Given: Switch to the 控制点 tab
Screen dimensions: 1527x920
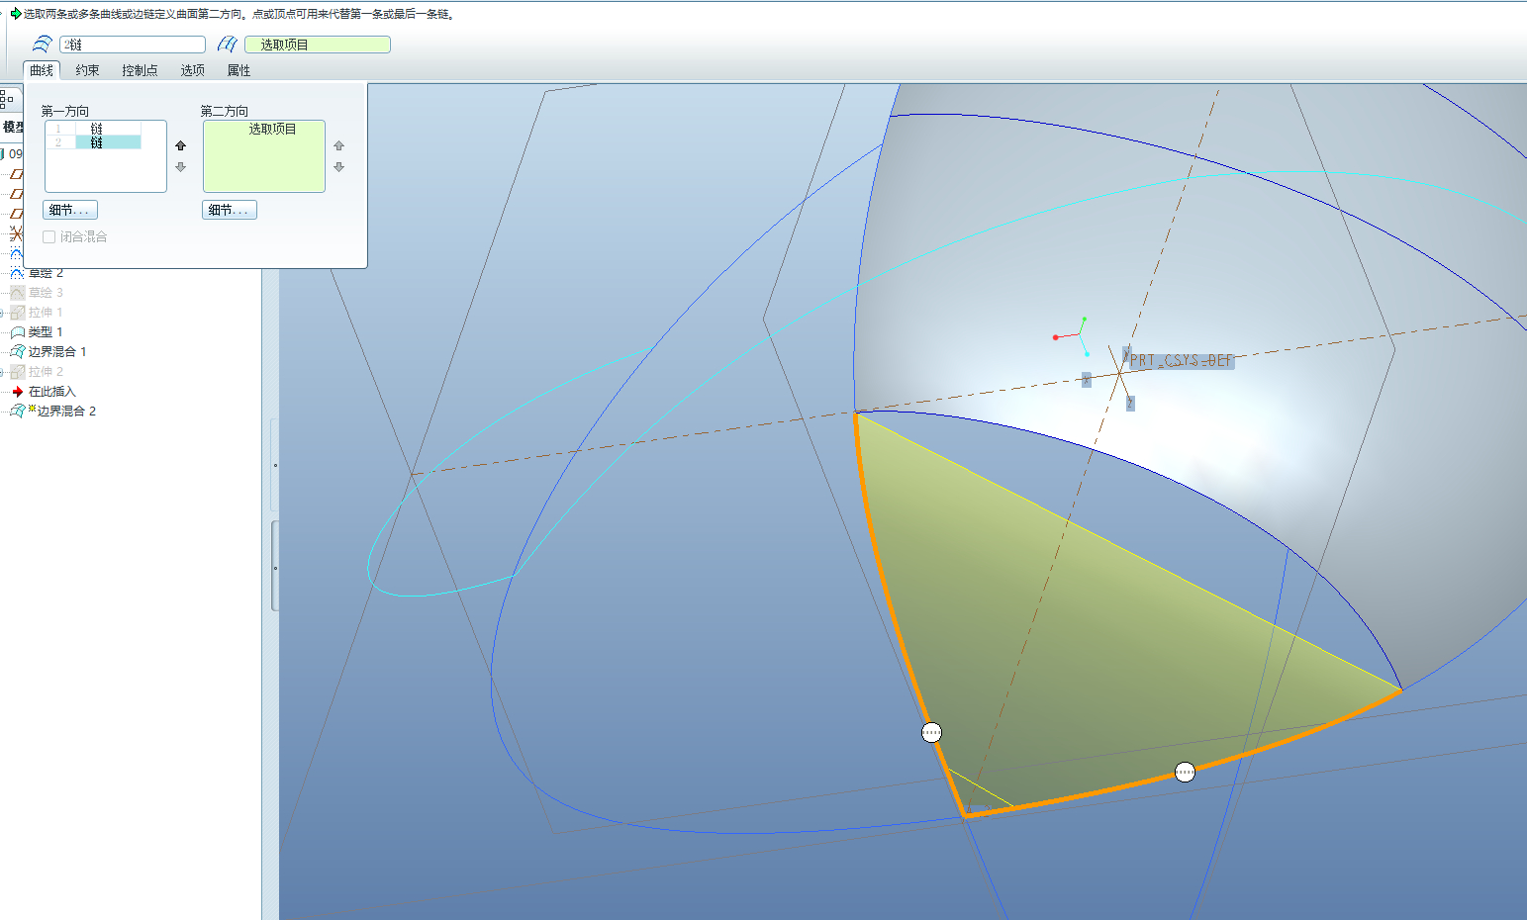Looking at the screenshot, I should point(140,70).
